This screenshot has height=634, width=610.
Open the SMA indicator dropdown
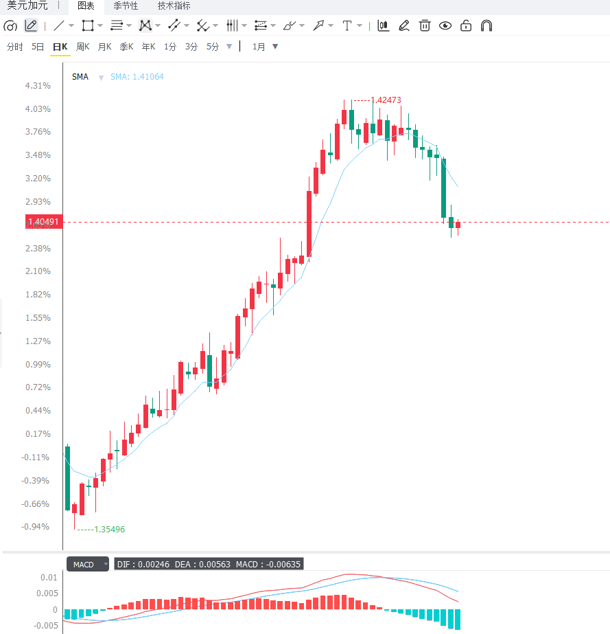pos(101,77)
